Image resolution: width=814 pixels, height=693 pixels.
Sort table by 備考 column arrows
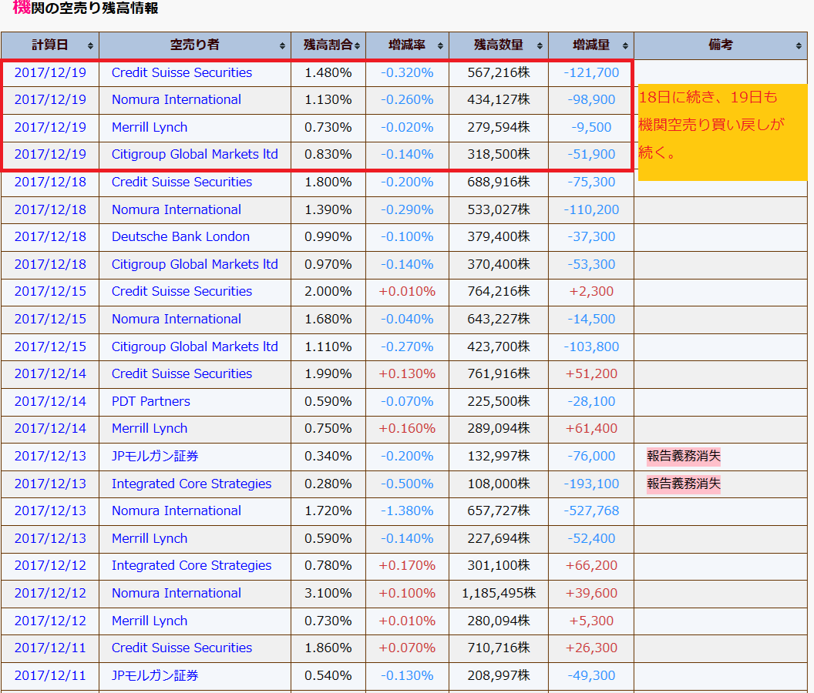click(799, 45)
